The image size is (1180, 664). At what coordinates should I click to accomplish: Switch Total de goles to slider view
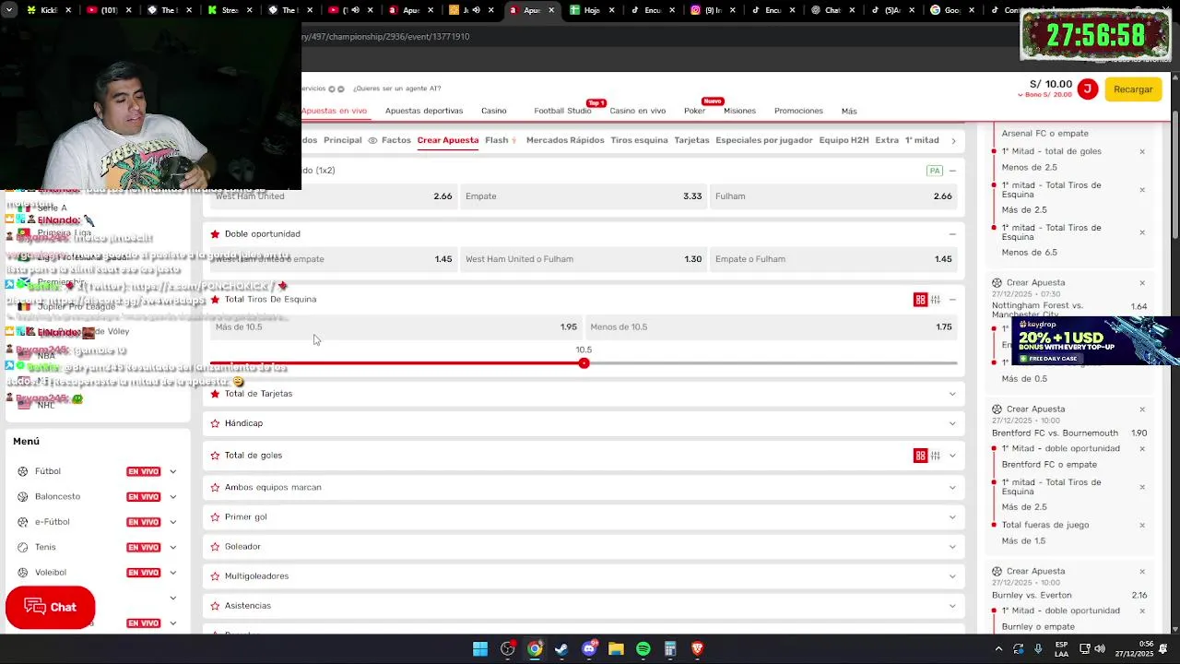(x=936, y=456)
